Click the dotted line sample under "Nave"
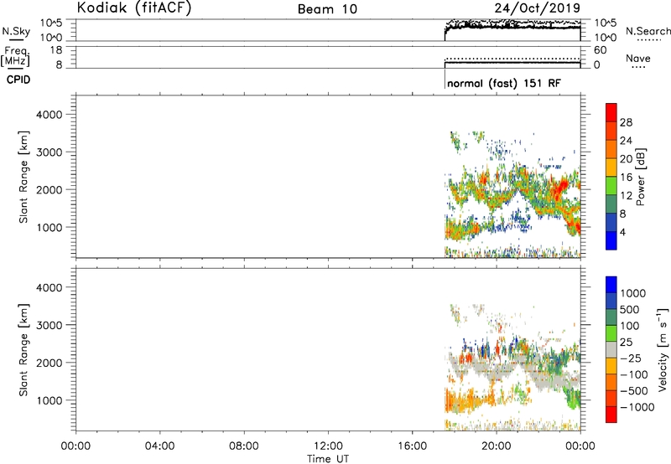The height and width of the screenshot is (464, 671). pos(638,68)
